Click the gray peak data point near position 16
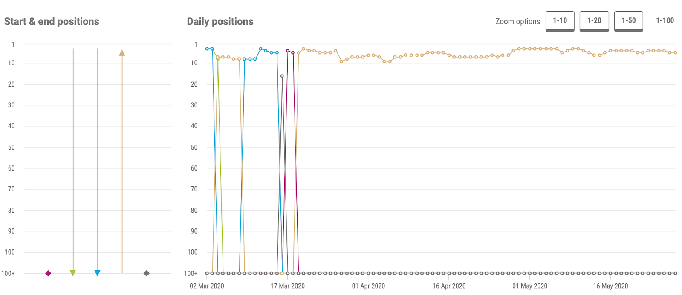Viewport: 682px width, 295px height. coord(282,76)
